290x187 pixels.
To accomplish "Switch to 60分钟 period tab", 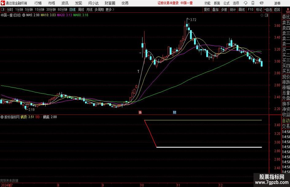I will (62, 10).
